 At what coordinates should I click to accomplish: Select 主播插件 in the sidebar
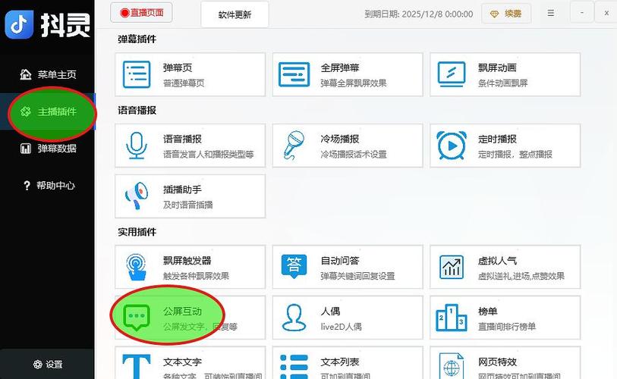47,111
